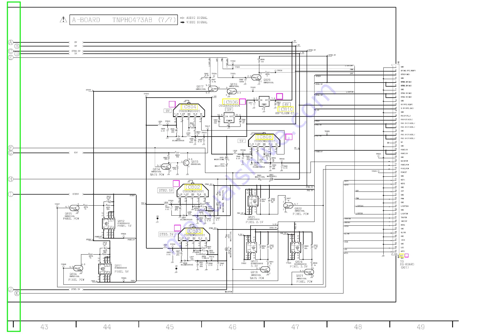Click the LIGHTON pin label on connector

(x=404, y=214)
